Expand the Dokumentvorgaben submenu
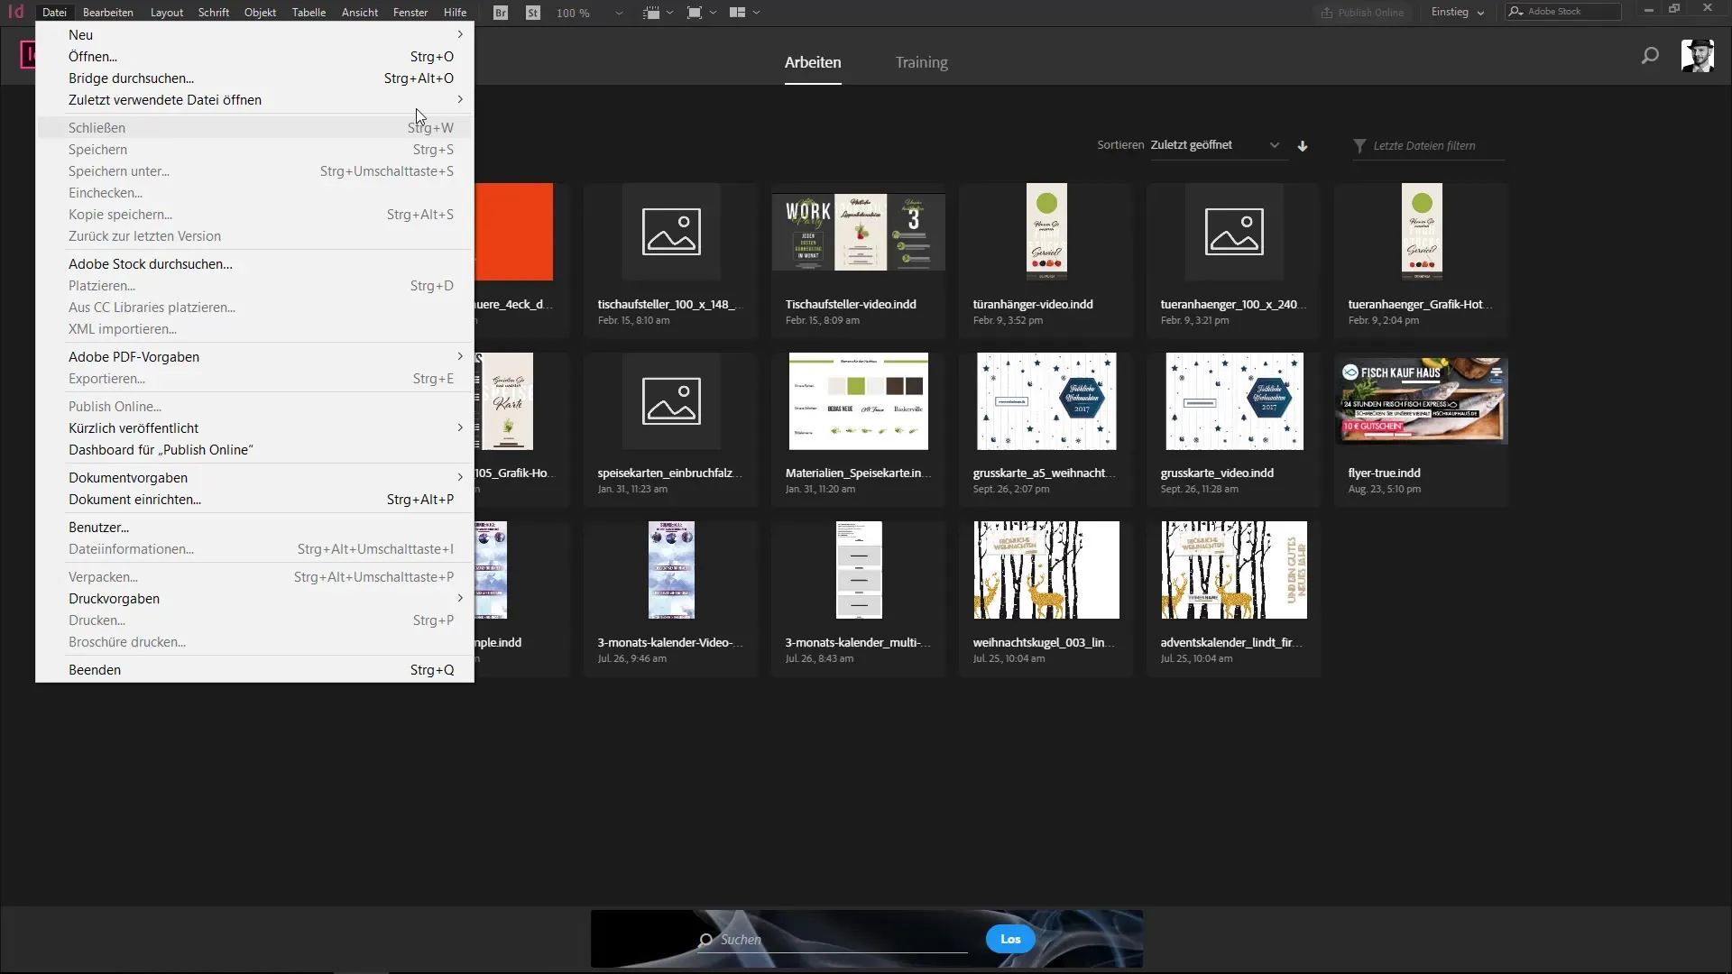The image size is (1732, 974). [255, 478]
